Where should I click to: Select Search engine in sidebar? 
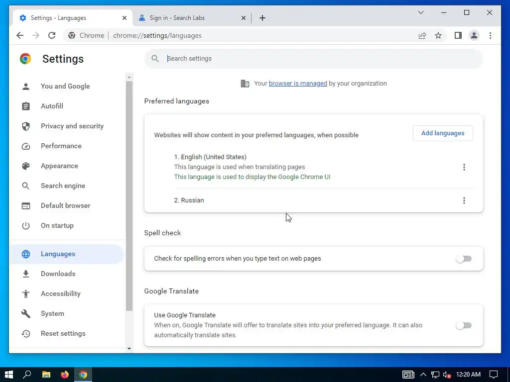(67, 186)
